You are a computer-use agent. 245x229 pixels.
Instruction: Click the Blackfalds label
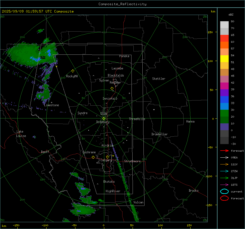tap(116, 75)
